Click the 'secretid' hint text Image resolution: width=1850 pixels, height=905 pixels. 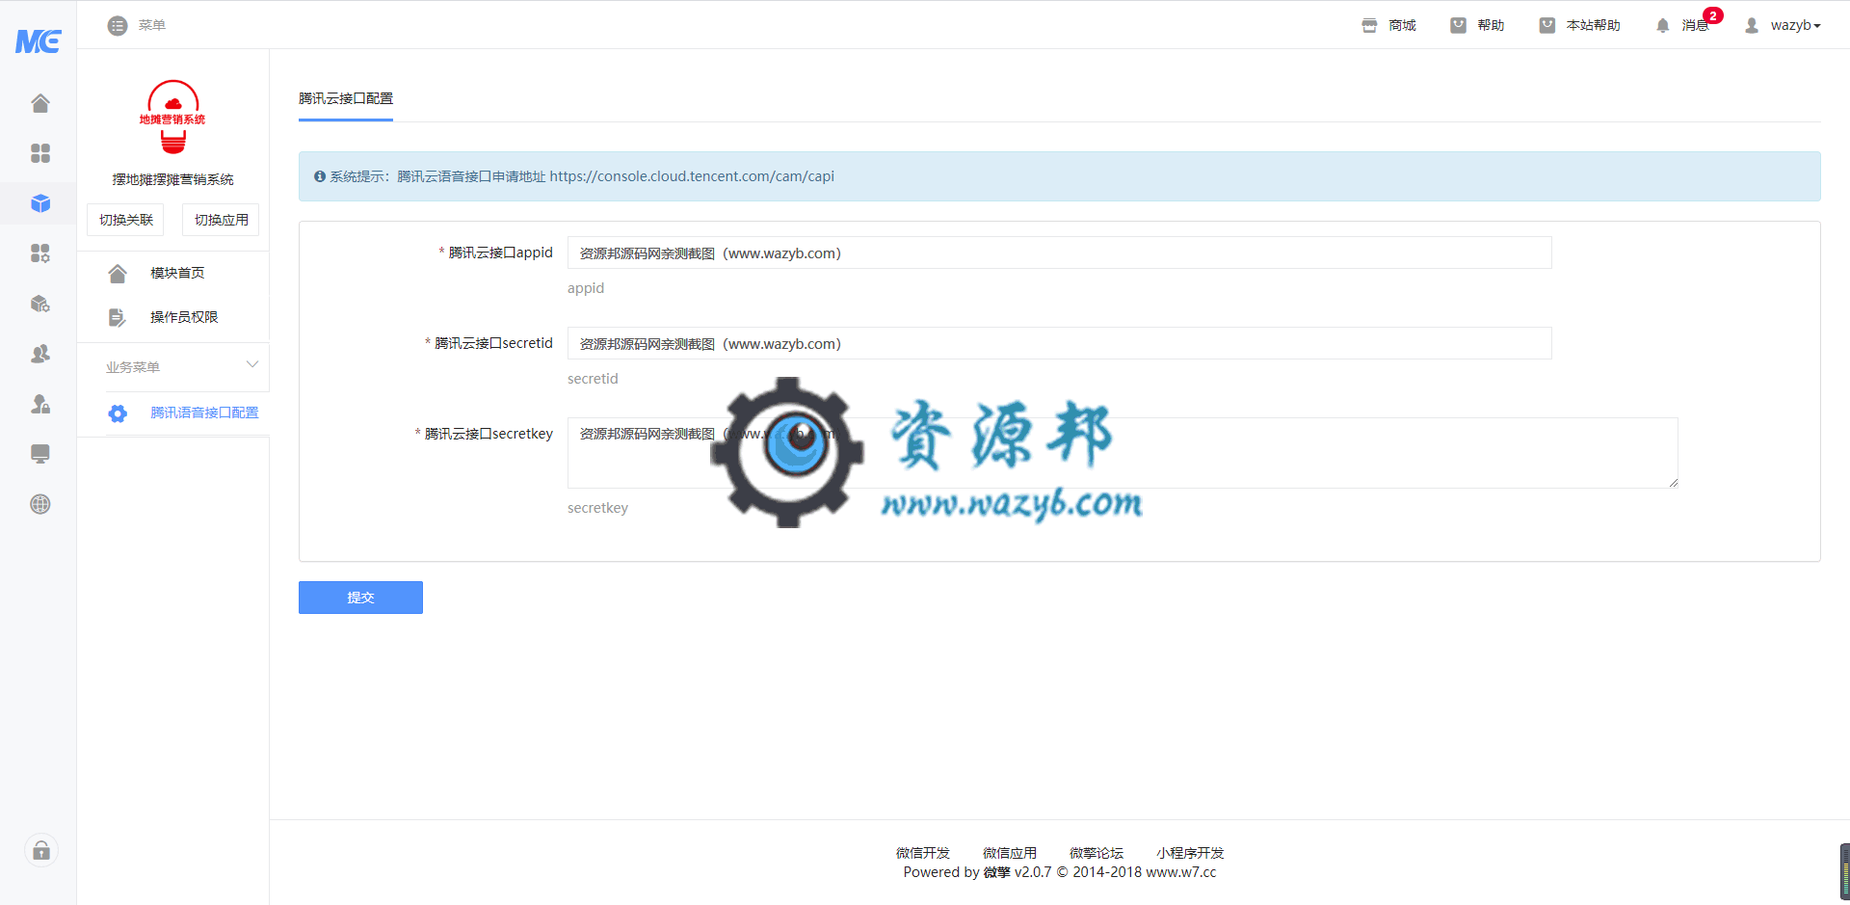pos(593,379)
